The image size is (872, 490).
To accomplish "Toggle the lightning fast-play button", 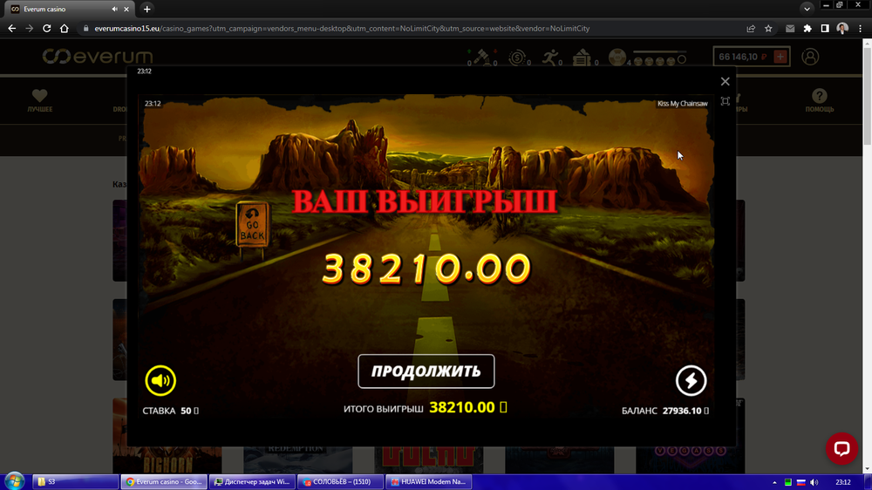I will 691,381.
